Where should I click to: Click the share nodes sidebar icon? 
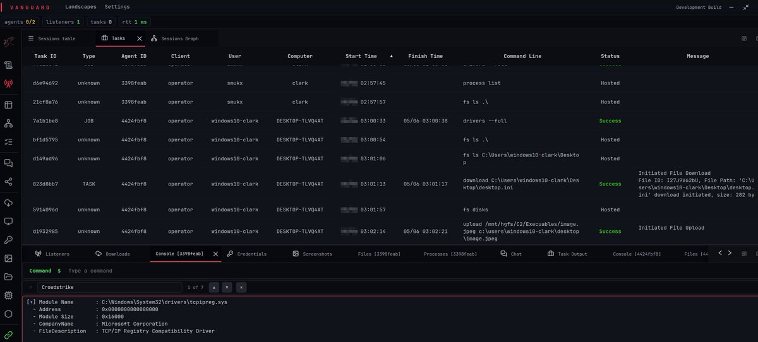tap(9, 182)
